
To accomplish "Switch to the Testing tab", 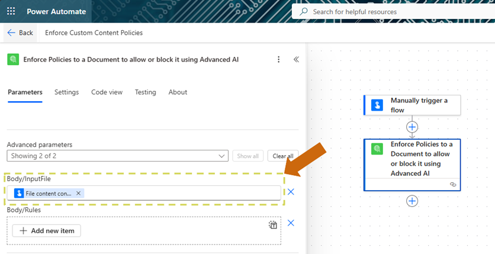I will [x=145, y=92].
